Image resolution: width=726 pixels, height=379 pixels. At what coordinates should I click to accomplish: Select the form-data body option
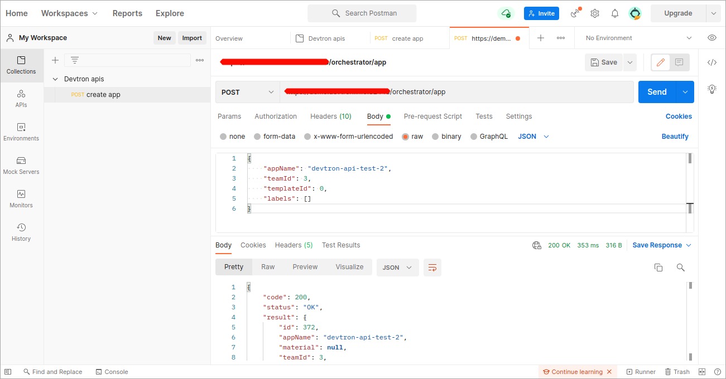point(274,137)
